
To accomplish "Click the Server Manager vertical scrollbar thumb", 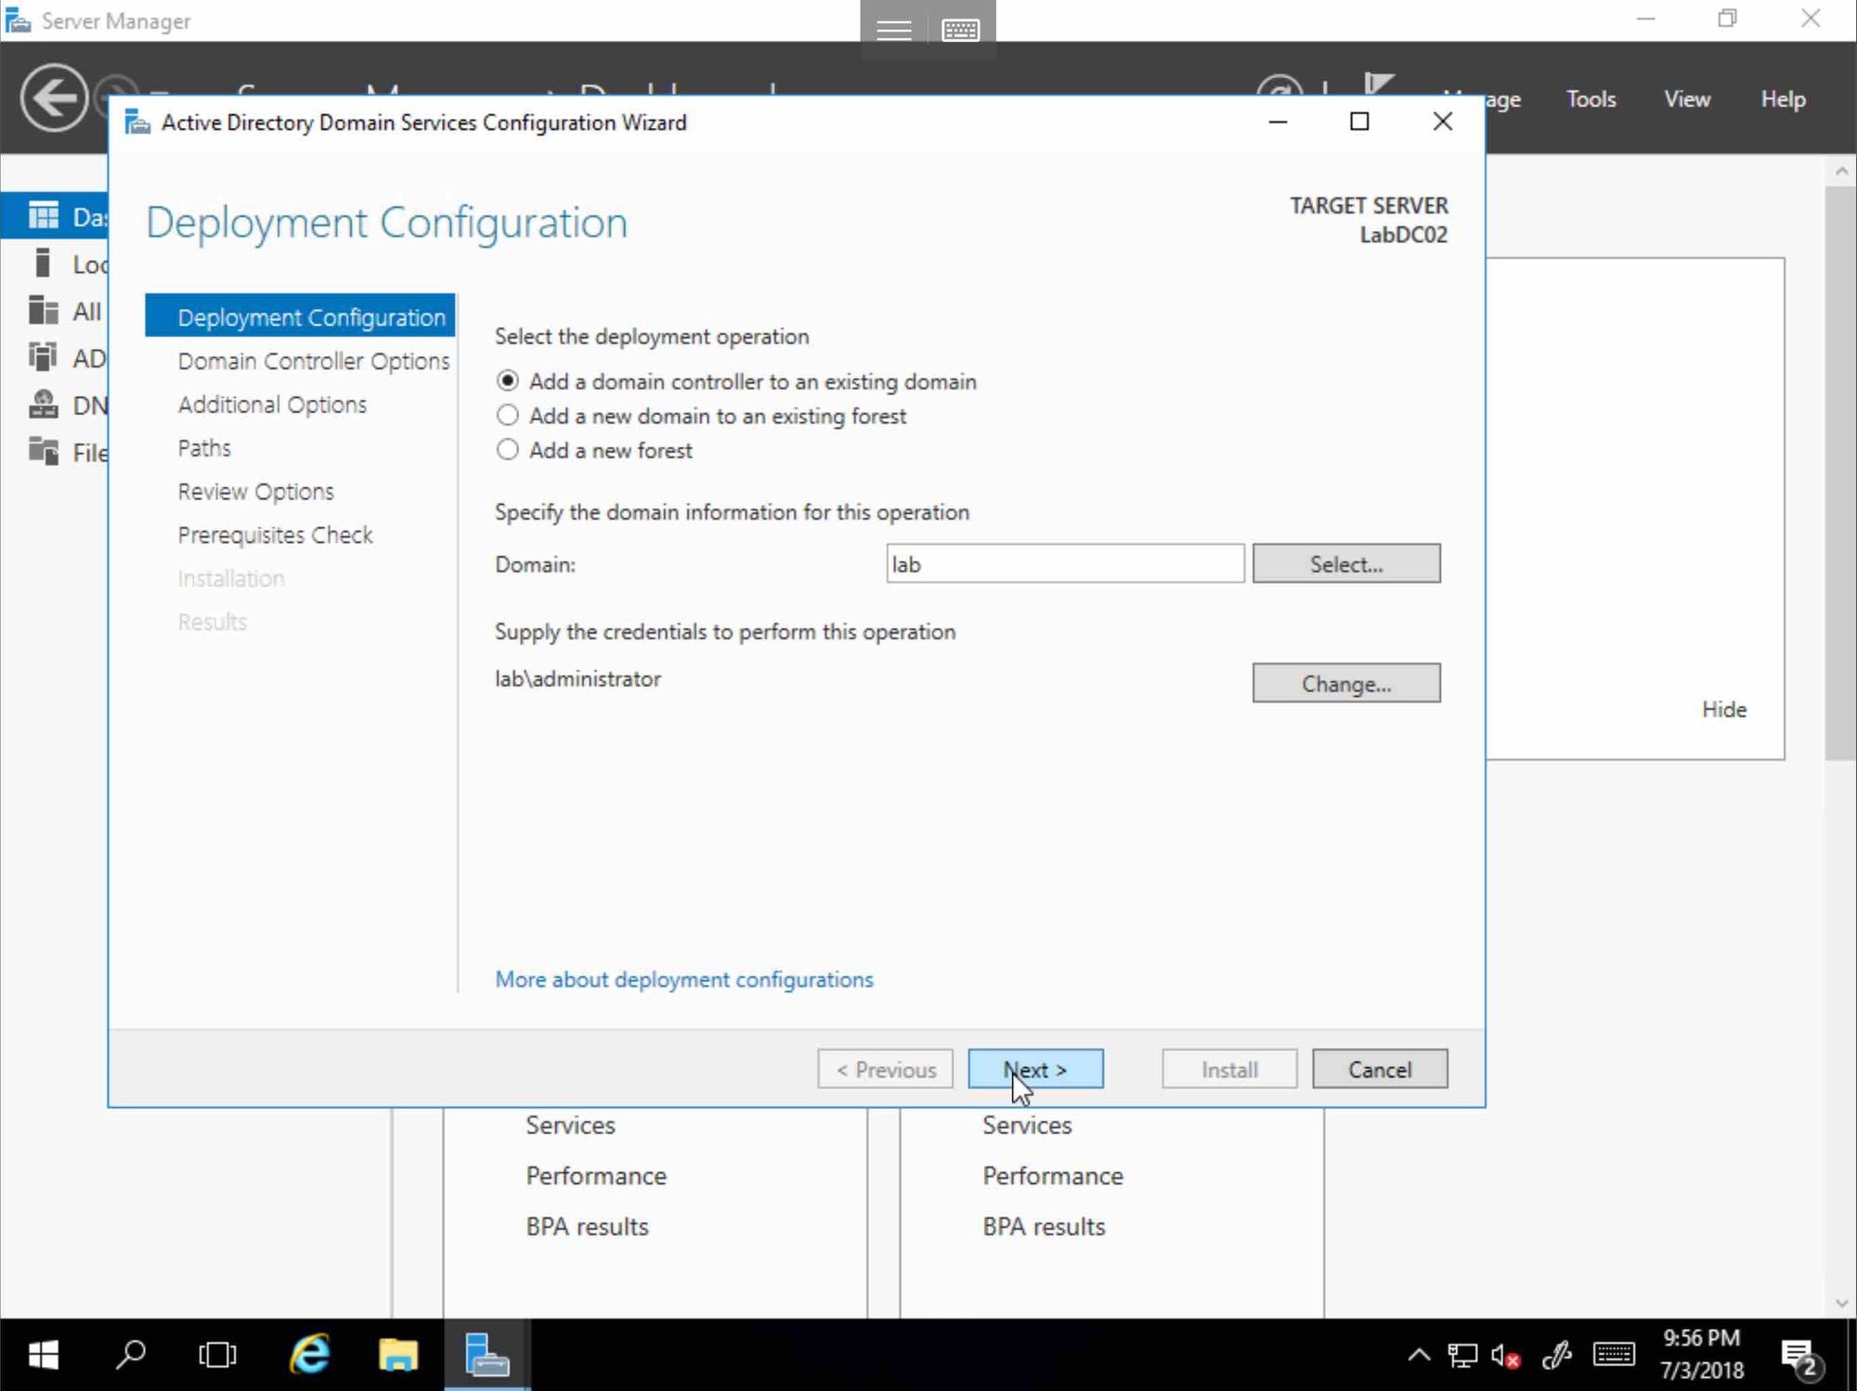I will coord(1839,473).
